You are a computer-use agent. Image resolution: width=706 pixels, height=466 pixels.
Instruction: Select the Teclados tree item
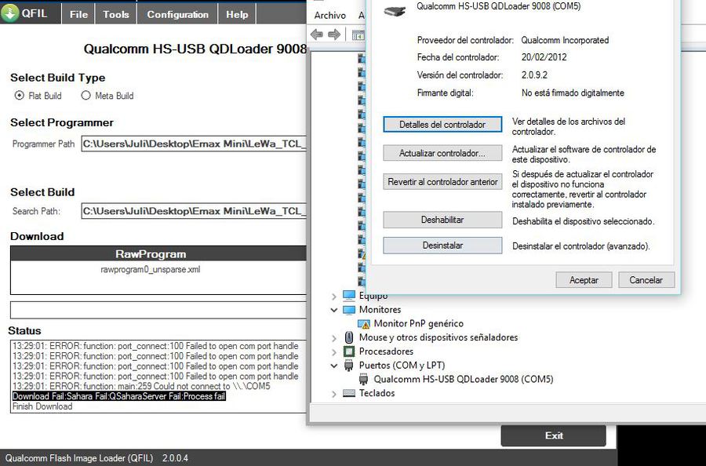(x=377, y=393)
